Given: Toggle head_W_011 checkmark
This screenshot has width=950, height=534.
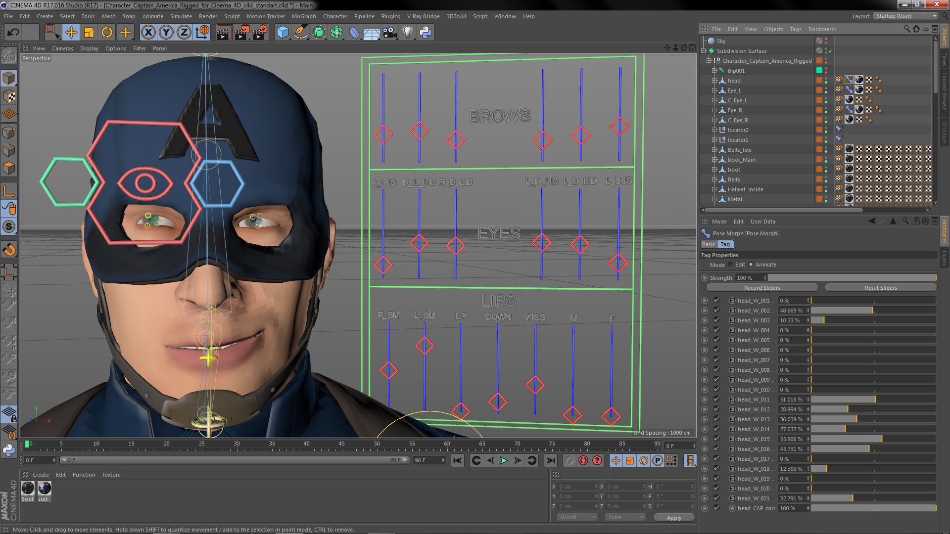Looking at the screenshot, I should [716, 399].
